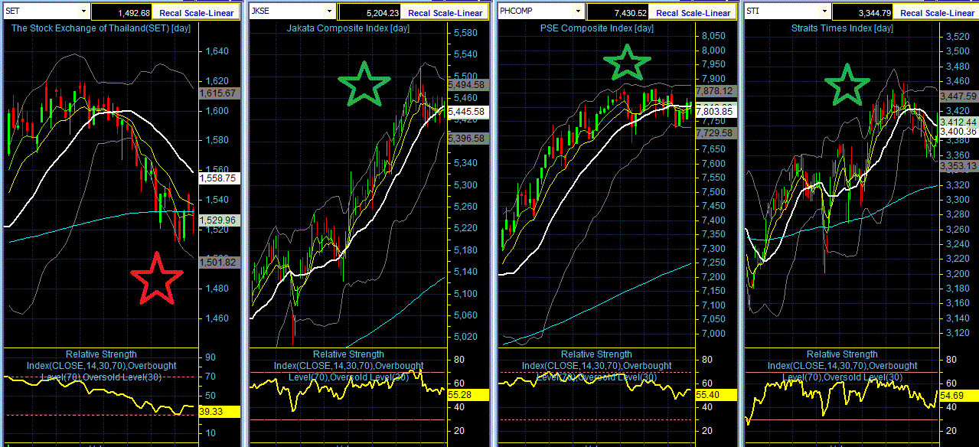
Task: Click the 5,020 axis value on JKSE chart
Action: (x=465, y=337)
